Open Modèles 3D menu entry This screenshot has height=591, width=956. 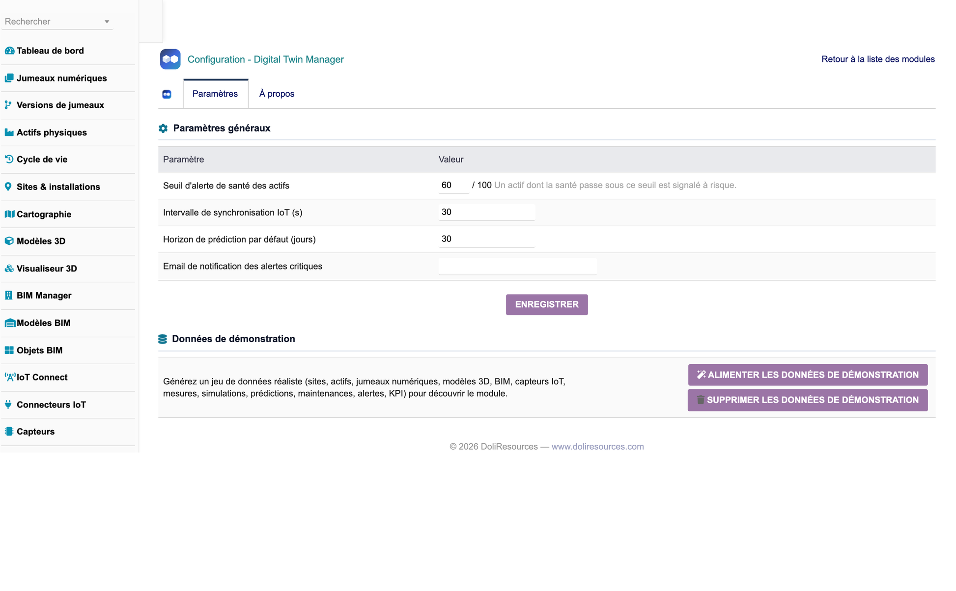tap(41, 241)
